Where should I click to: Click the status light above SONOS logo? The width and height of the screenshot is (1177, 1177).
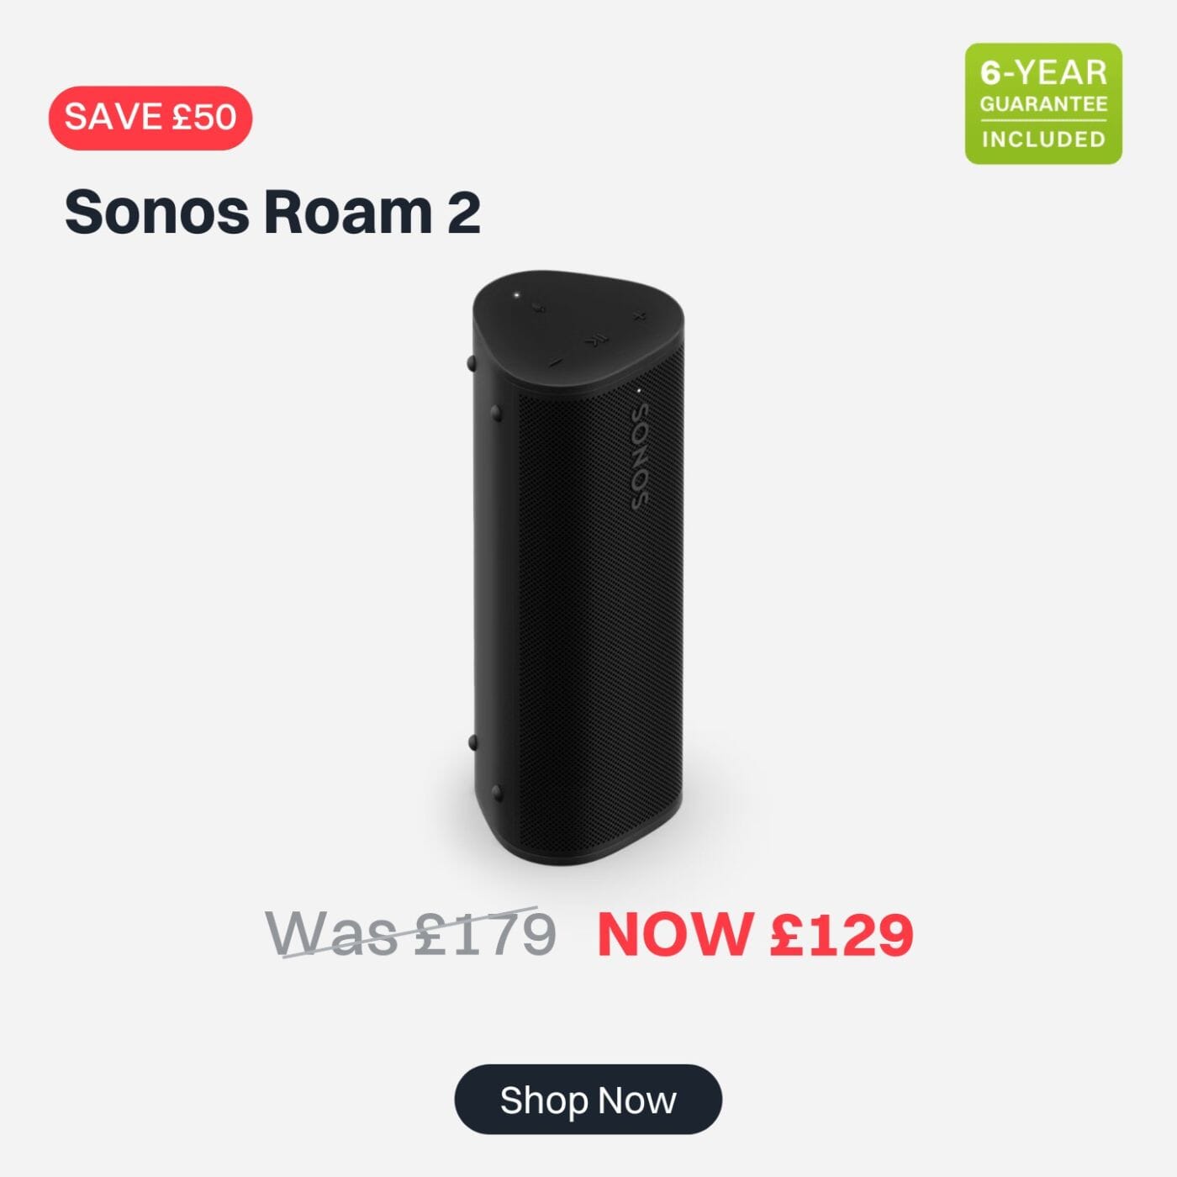pos(640,390)
